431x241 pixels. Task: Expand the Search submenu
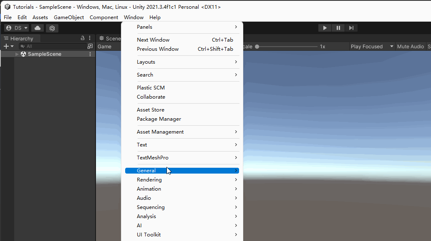(182, 75)
